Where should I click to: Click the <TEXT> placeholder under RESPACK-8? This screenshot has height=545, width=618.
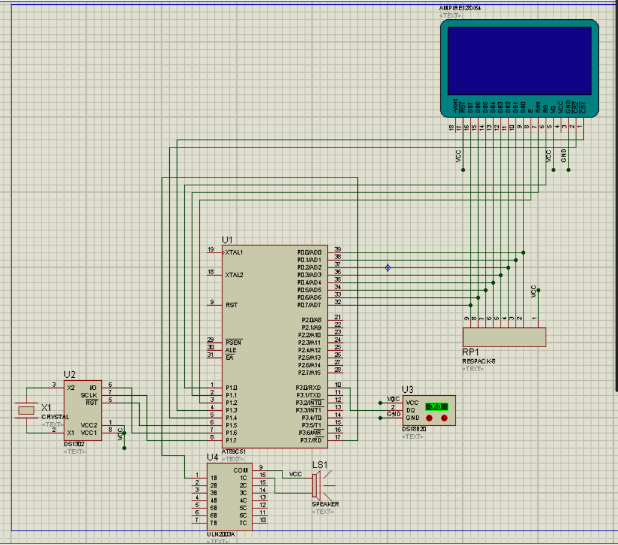pos(473,369)
